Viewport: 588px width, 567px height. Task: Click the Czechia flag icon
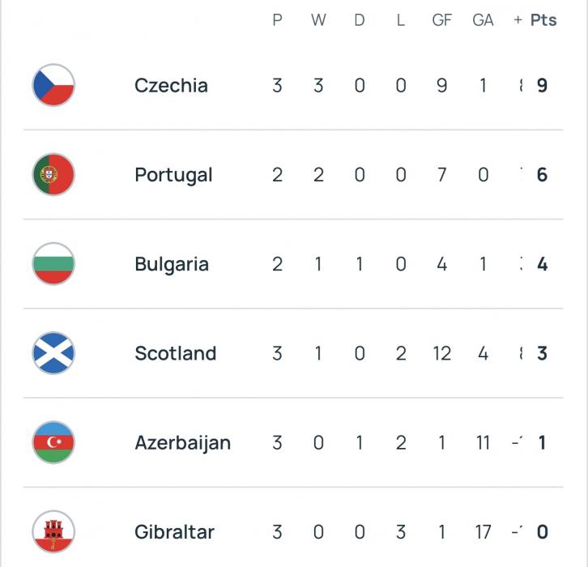[53, 85]
